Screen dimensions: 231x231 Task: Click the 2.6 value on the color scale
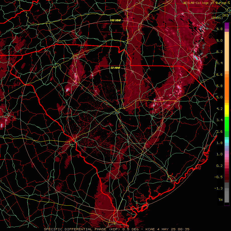[219, 131]
